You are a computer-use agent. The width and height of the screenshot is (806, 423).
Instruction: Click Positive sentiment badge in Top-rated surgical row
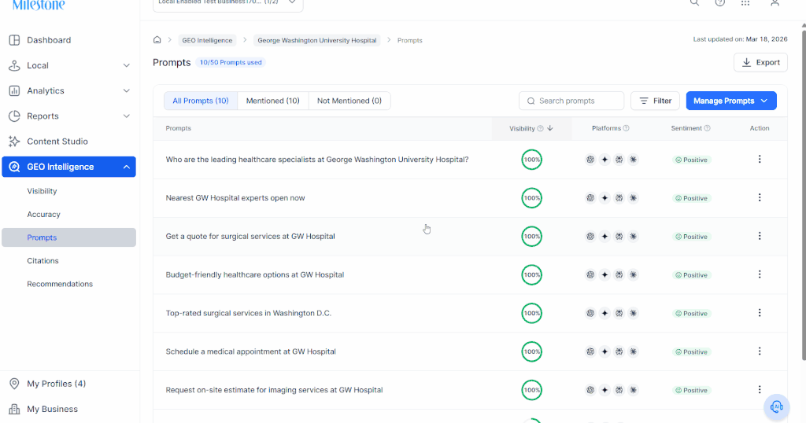[x=691, y=313]
